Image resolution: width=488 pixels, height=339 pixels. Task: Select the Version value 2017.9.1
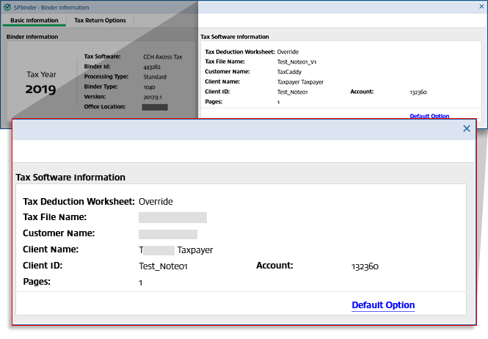(x=153, y=98)
